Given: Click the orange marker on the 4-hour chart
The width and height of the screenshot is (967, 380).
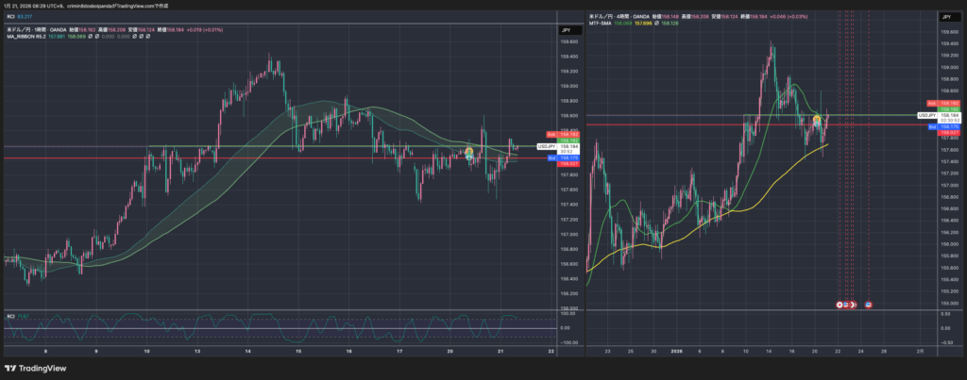Looking at the screenshot, I should pos(818,120).
